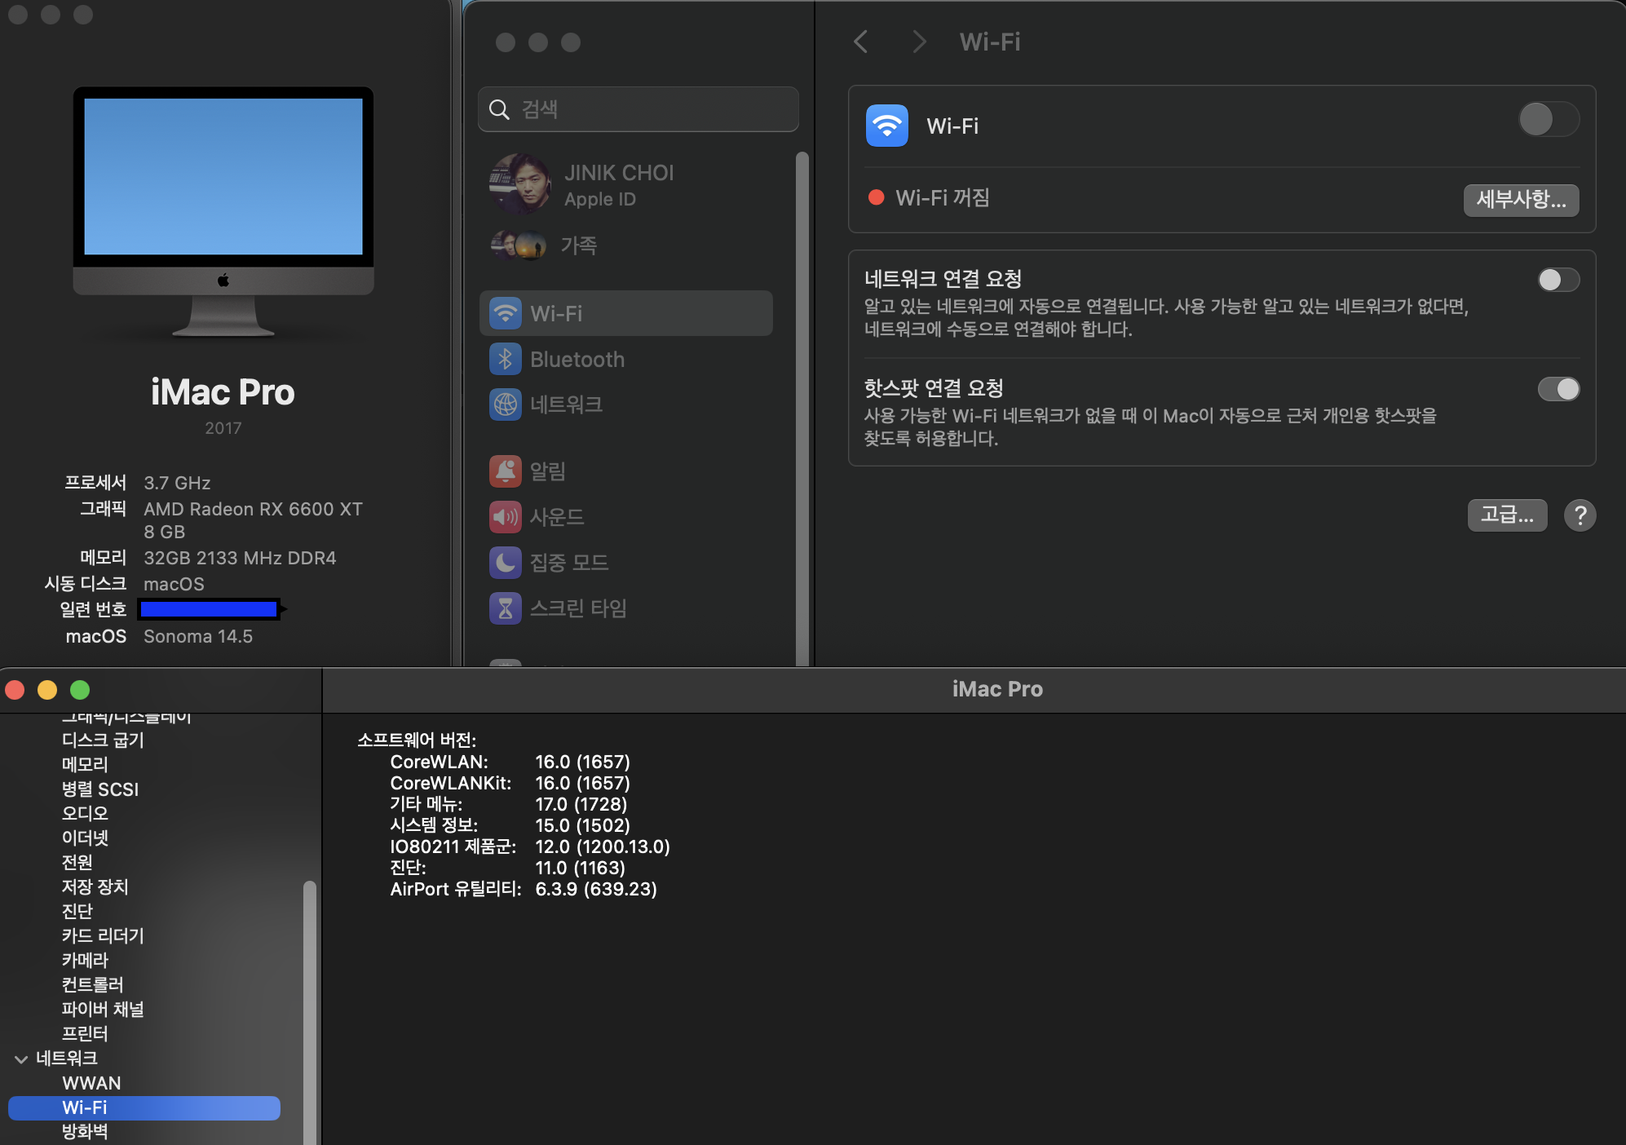Image resolution: width=1626 pixels, height=1145 pixels.
Task: Click the Settings sidebar scrollbar
Action: coord(802,408)
